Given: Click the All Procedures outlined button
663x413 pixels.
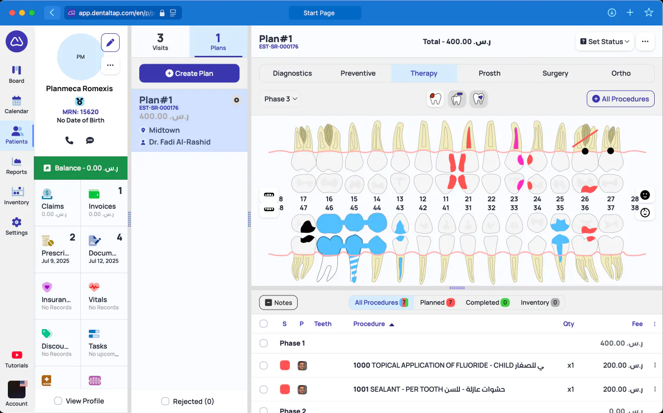Looking at the screenshot, I should 620,99.
